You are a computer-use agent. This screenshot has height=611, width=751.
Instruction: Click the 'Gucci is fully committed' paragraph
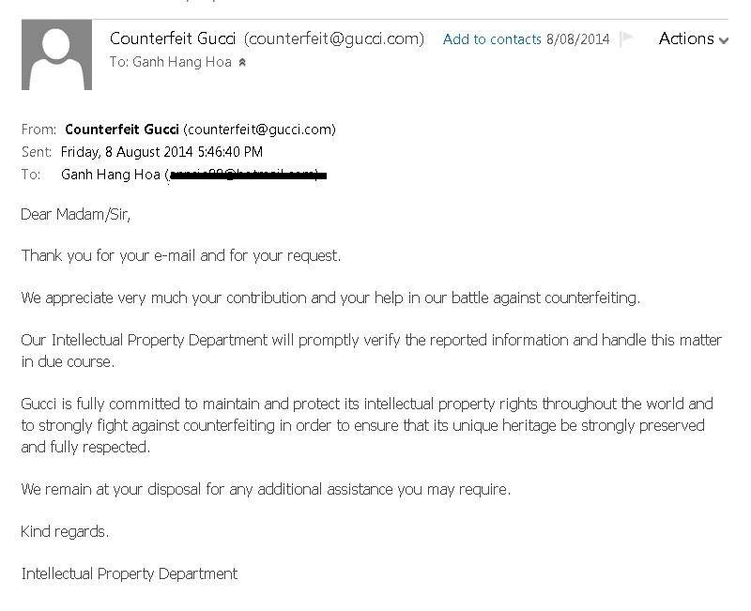[x=367, y=425]
